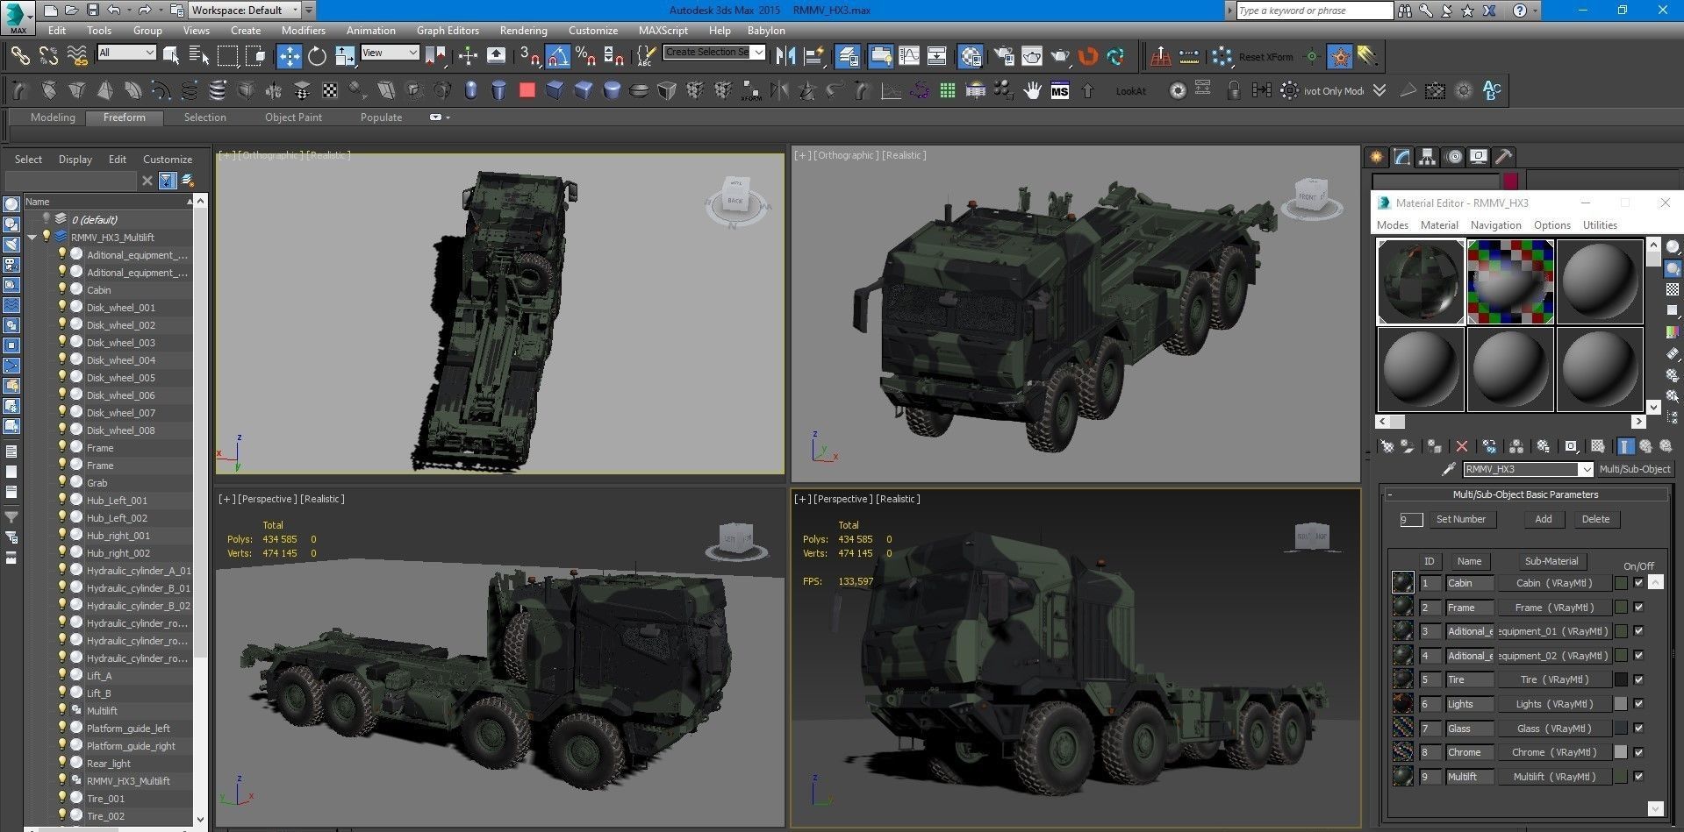Open the Modify panel tab icon

tap(1402, 157)
